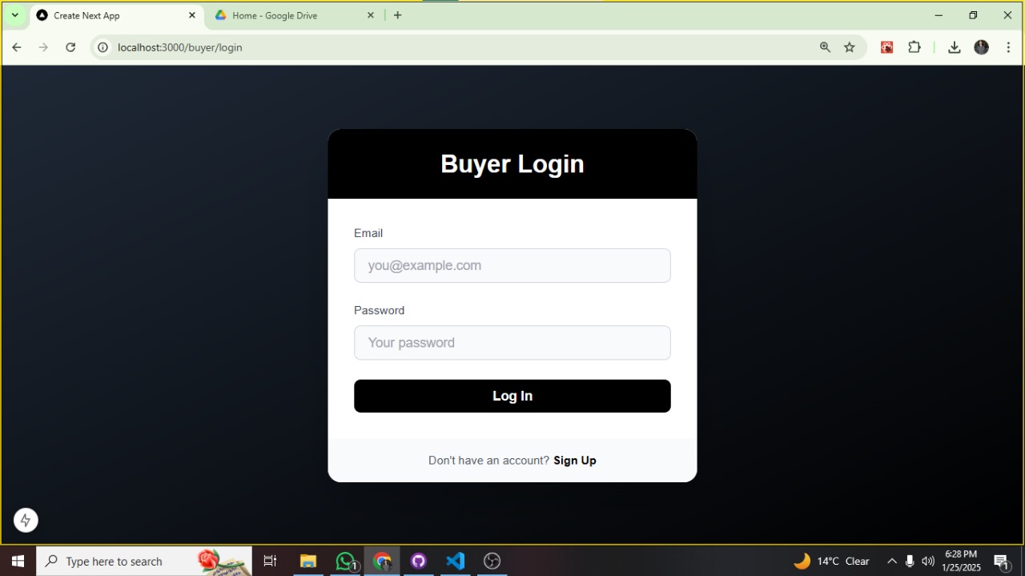Open the Windows Start menu
The image size is (1025, 576).
(18, 561)
